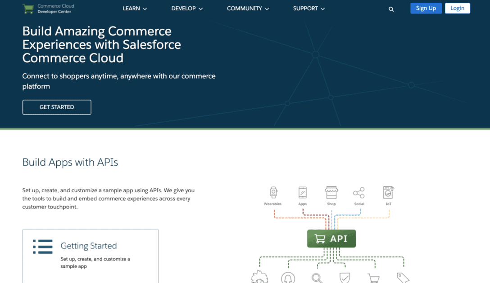Select the price tag icon in diagram
The image size is (490, 283).
pyautogui.click(x=402, y=278)
